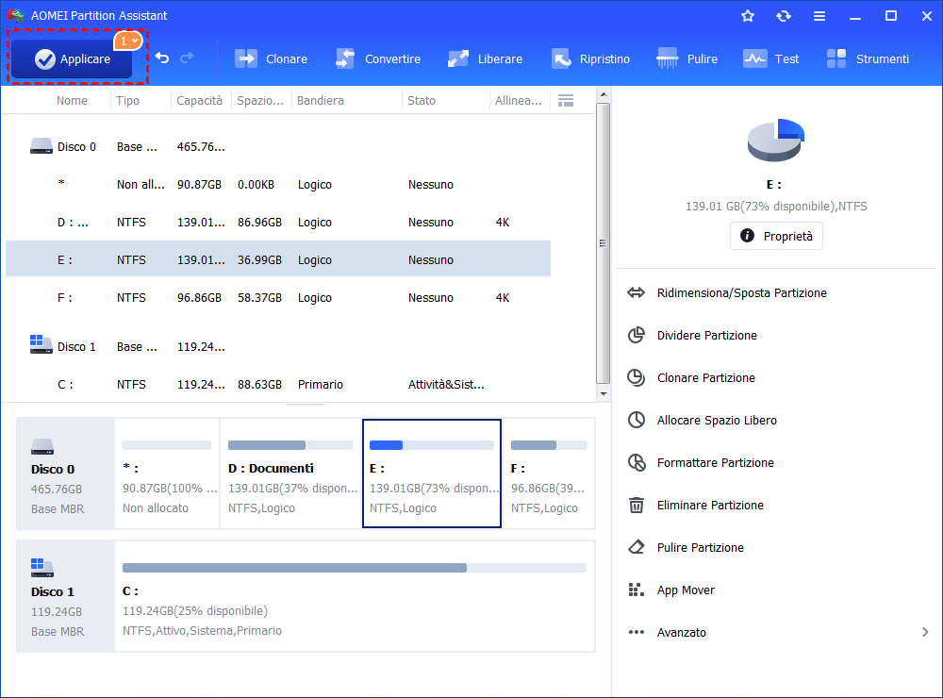
Task: Choose Pulire Partizione option
Action: [x=700, y=548]
